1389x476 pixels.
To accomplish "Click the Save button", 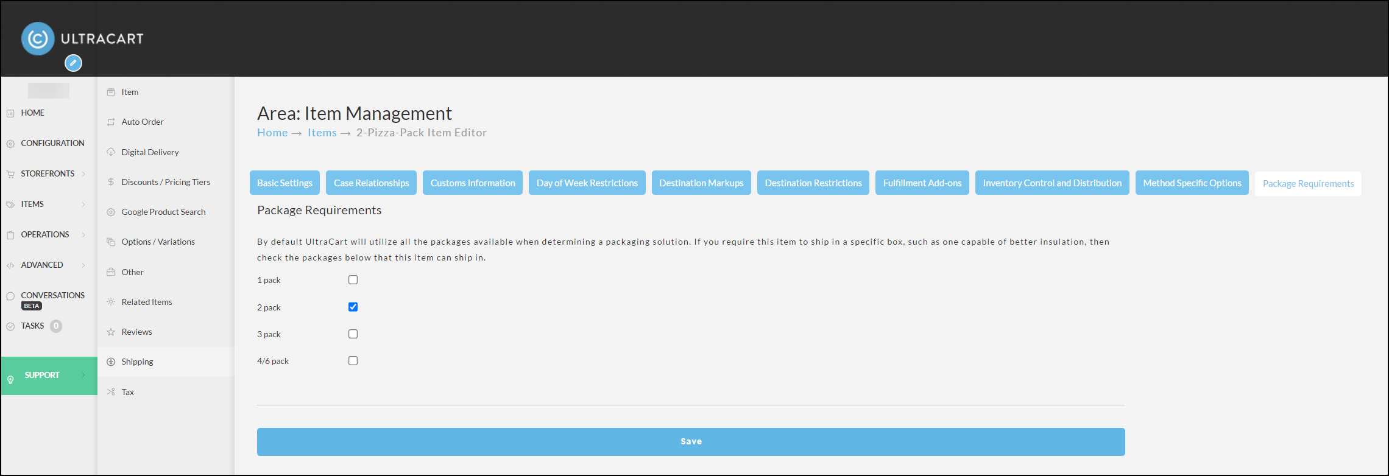I will click(x=691, y=442).
